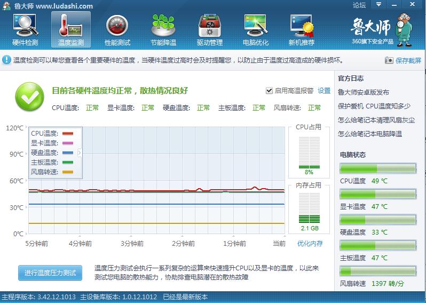Viewport: 426px width, 303px height.
Task: Click the orange 风扇转速 legend swatch
Action: coord(68,172)
